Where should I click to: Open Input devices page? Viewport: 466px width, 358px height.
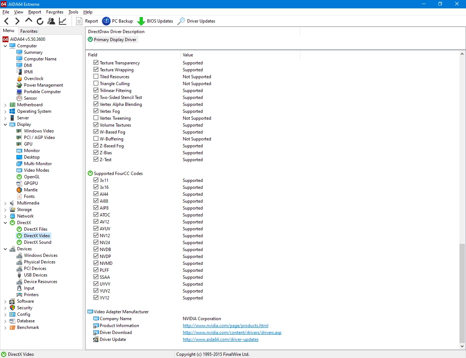pyautogui.click(x=29, y=288)
